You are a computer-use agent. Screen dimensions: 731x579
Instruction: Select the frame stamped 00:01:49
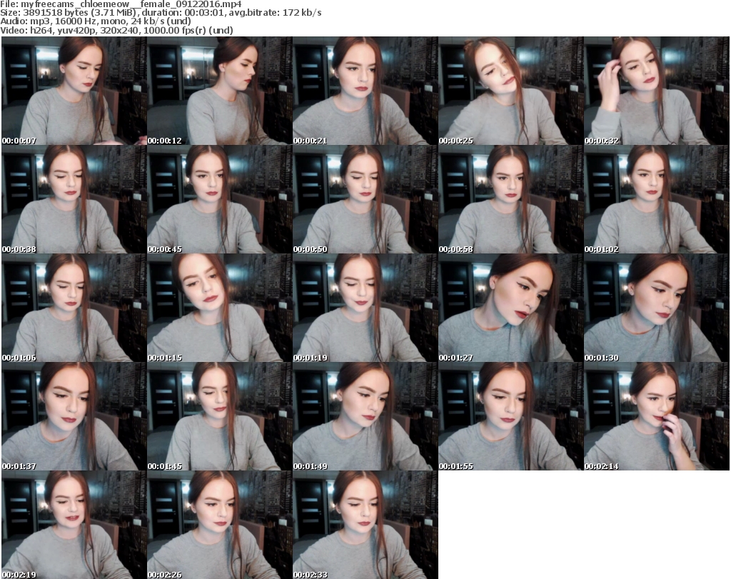click(365, 416)
